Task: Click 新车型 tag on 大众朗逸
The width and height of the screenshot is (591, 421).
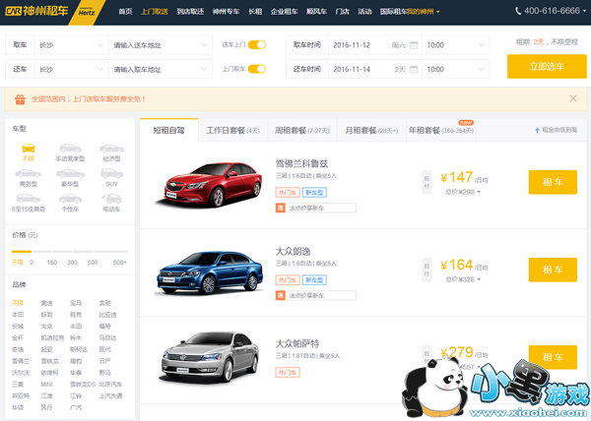Action: pyautogui.click(x=314, y=280)
